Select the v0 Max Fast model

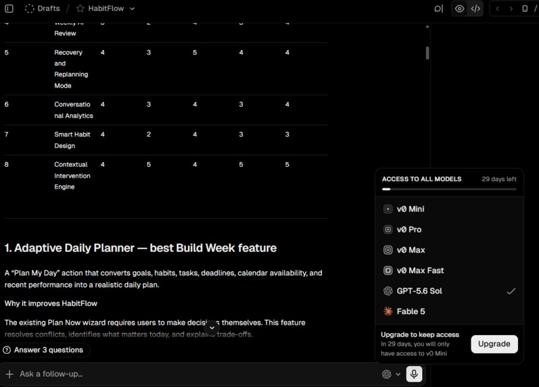[449, 271]
